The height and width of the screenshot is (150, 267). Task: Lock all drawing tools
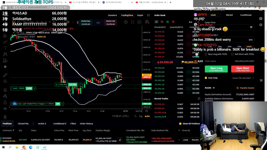[5, 102]
